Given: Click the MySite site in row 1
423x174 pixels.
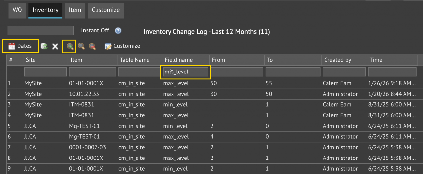Looking at the screenshot, I should (33, 83).
